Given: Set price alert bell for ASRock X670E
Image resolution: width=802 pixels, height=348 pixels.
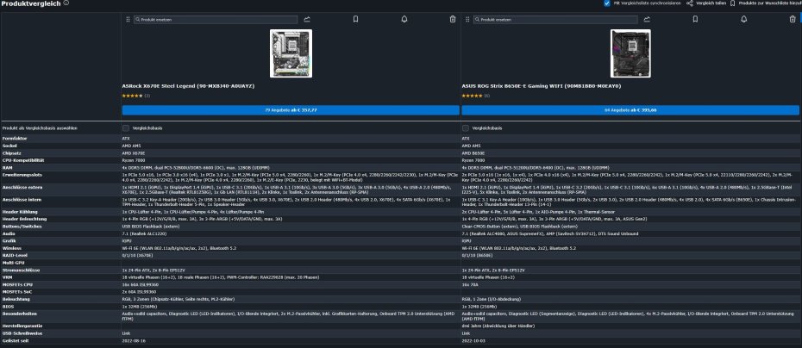Looking at the screenshot, I should click(x=404, y=20).
